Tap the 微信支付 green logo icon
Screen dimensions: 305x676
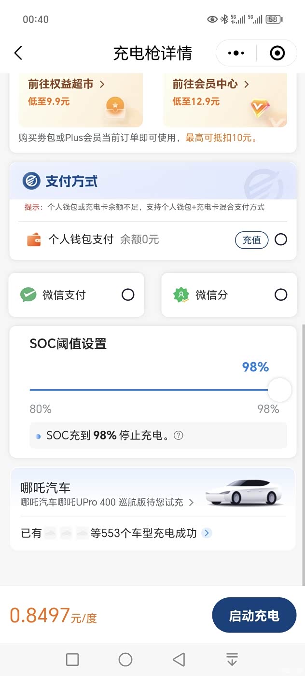[28, 295]
